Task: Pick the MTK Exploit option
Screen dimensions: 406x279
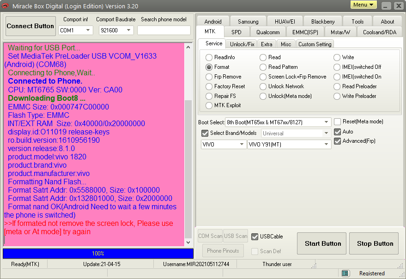Action: pos(223,105)
